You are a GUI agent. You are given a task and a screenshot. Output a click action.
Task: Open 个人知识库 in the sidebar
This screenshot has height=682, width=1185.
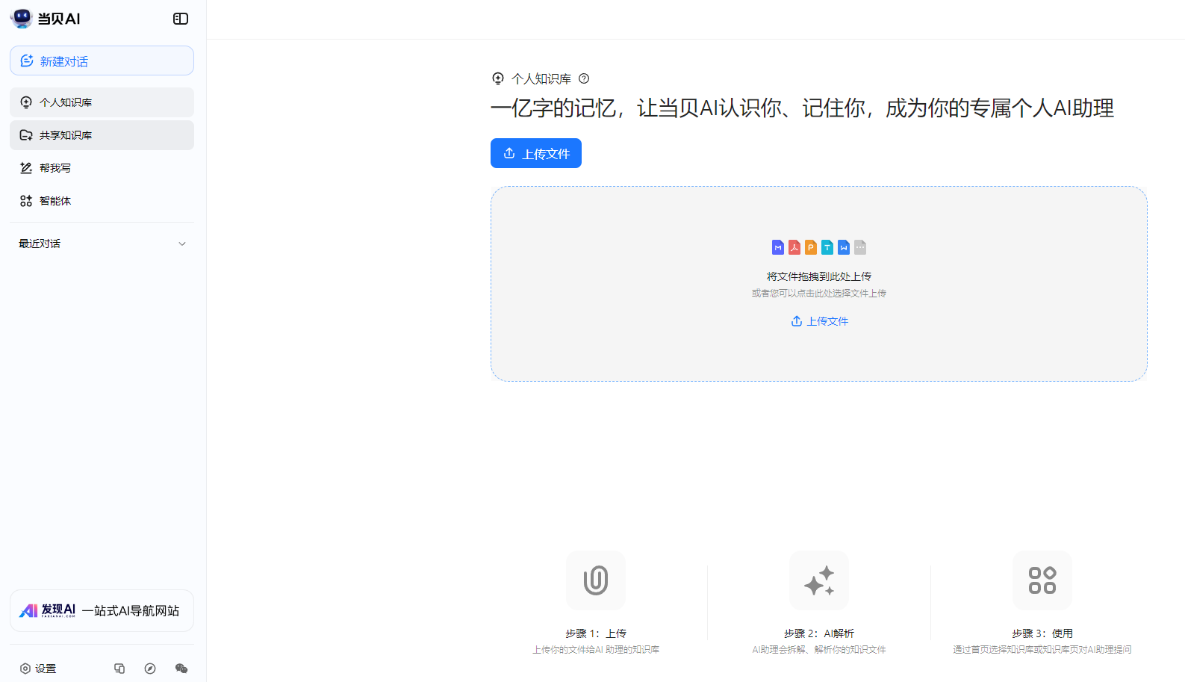click(102, 102)
